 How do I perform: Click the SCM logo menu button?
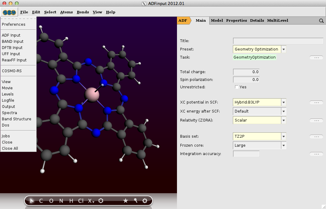tap(9, 12)
